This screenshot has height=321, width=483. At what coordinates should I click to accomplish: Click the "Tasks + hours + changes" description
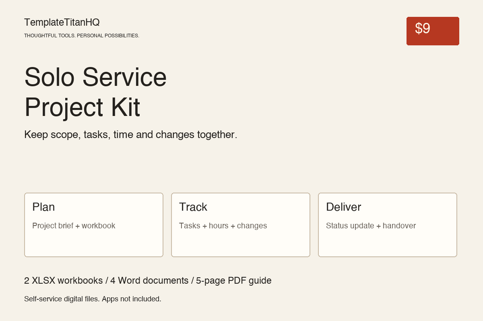point(223,226)
